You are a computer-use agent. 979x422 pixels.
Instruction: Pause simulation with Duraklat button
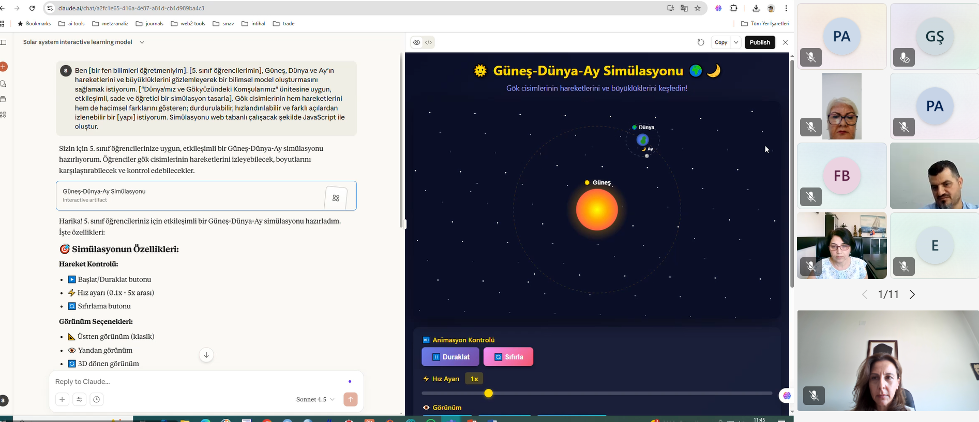450,357
